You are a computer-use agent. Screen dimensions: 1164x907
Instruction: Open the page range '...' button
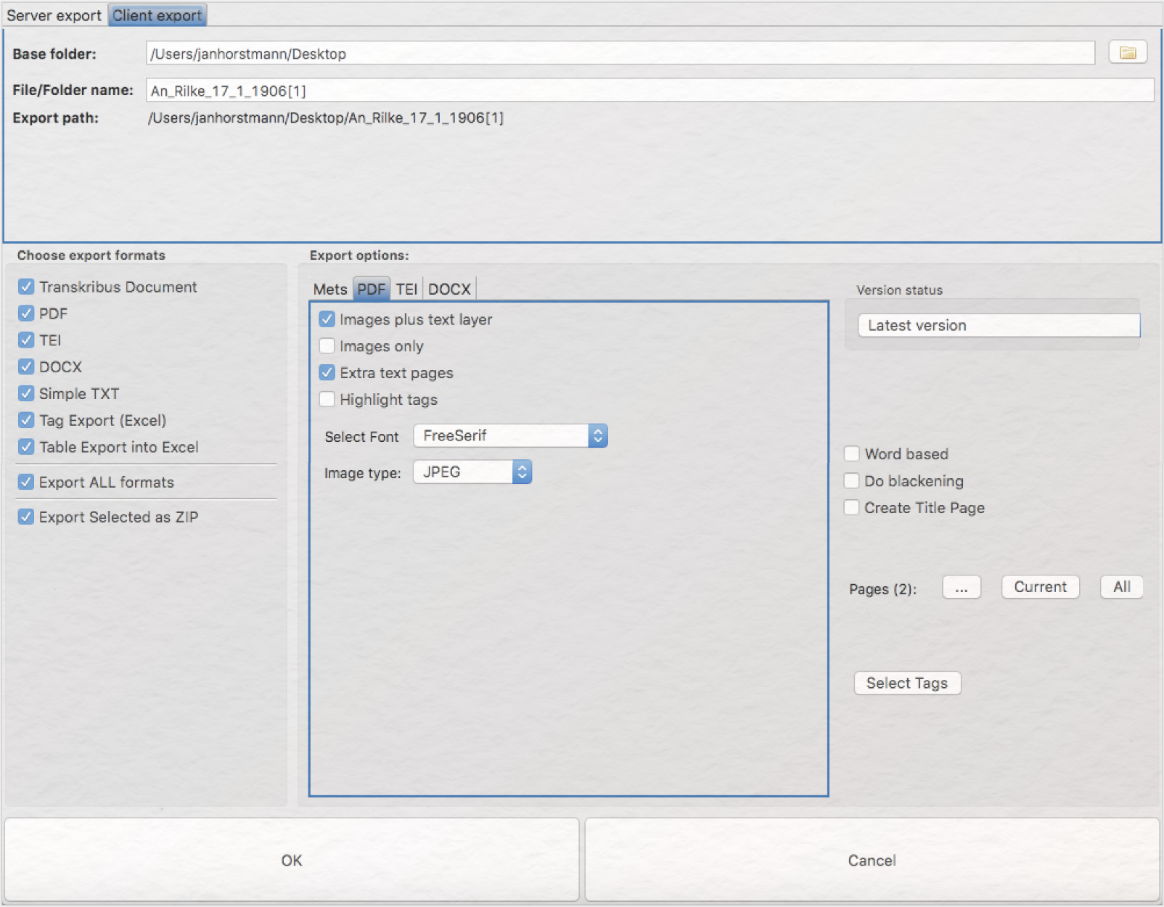pos(962,587)
